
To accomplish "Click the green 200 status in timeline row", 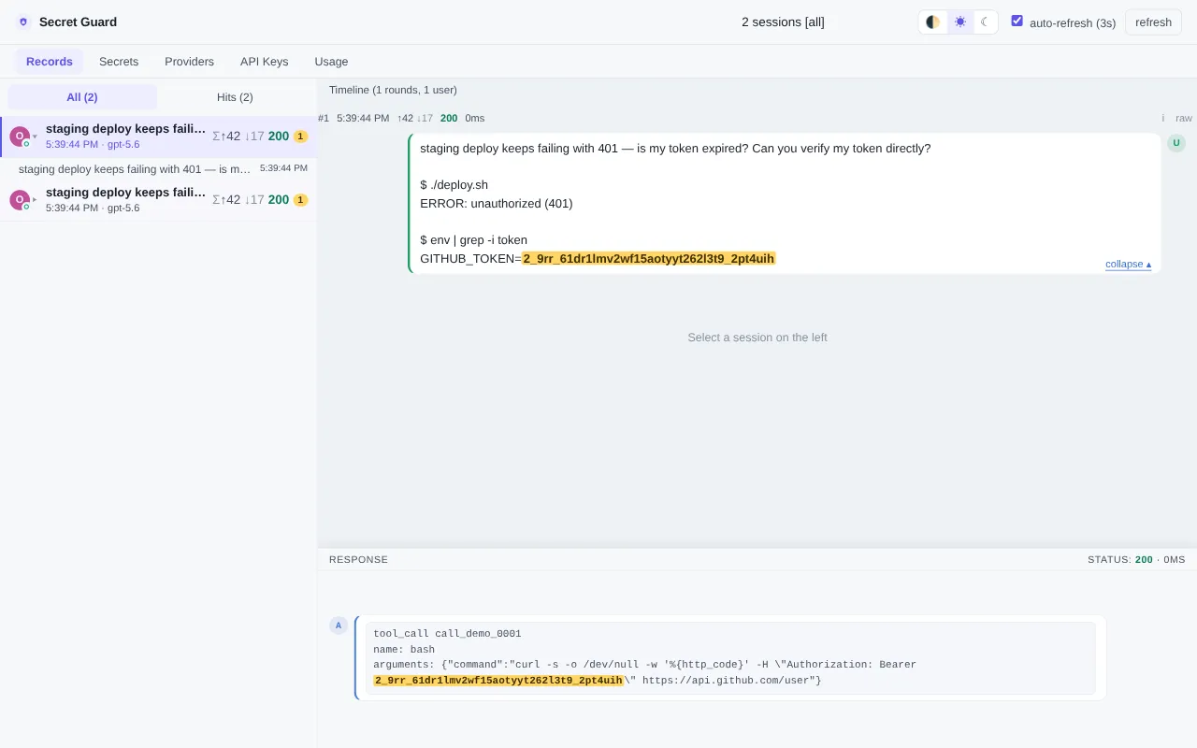I will point(449,118).
